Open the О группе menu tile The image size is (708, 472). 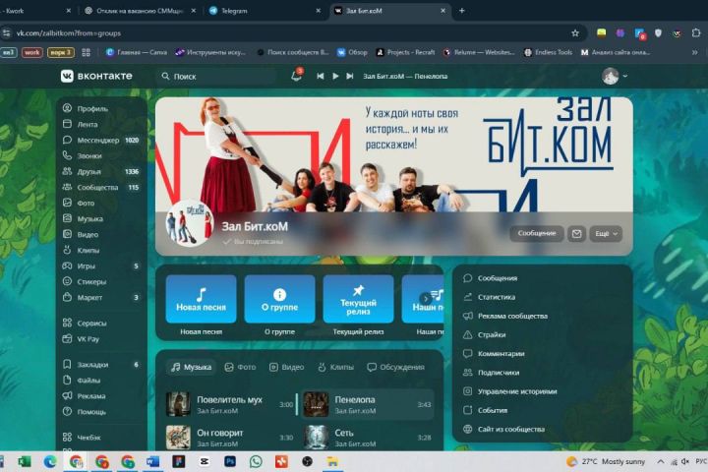point(279,299)
